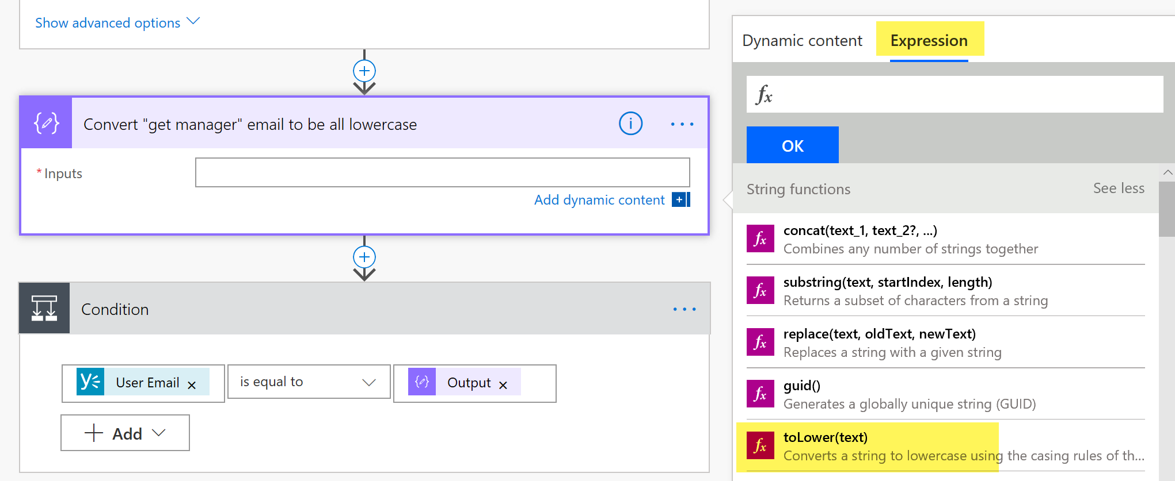Click the OK button

coord(793,145)
